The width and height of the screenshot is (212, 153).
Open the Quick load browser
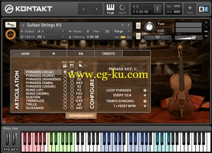tap(122, 9)
